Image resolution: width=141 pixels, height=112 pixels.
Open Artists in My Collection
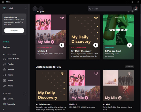coord(10,86)
